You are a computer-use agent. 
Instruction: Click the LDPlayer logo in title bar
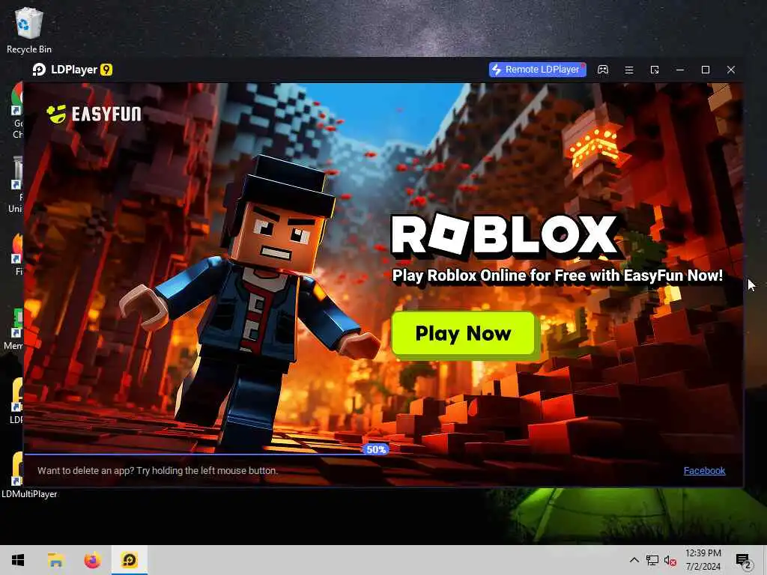(x=39, y=70)
